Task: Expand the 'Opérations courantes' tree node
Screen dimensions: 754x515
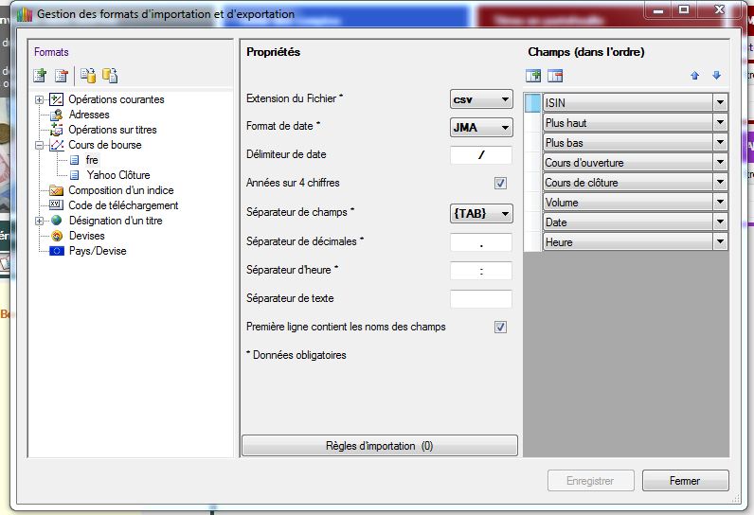Action: click(39, 99)
